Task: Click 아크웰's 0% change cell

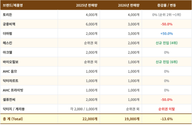Action: (167, 52)
